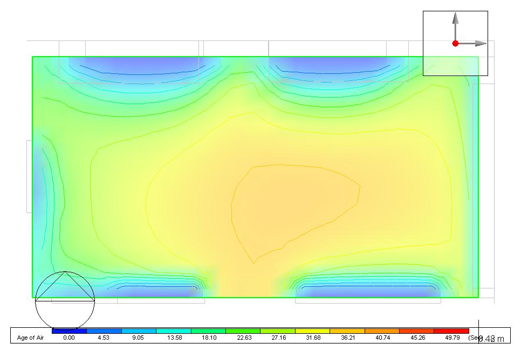Pick the dark blue swatch above 0.00
Image resolution: width=521 pixels, height=344 pixels.
tap(69, 331)
